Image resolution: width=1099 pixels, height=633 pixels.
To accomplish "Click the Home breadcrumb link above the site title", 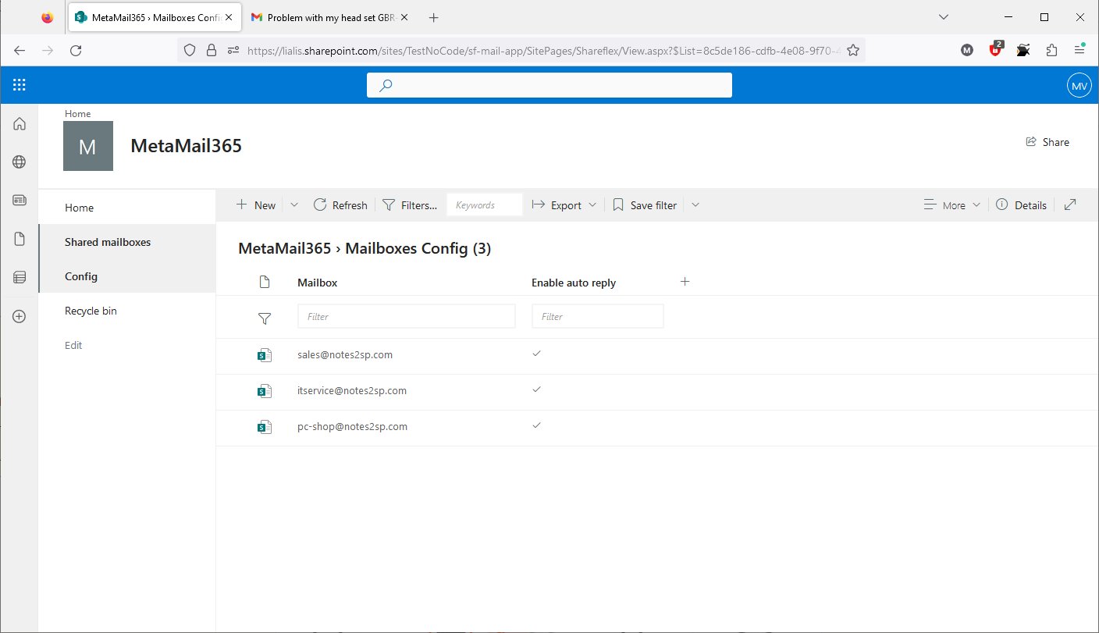I will point(78,114).
